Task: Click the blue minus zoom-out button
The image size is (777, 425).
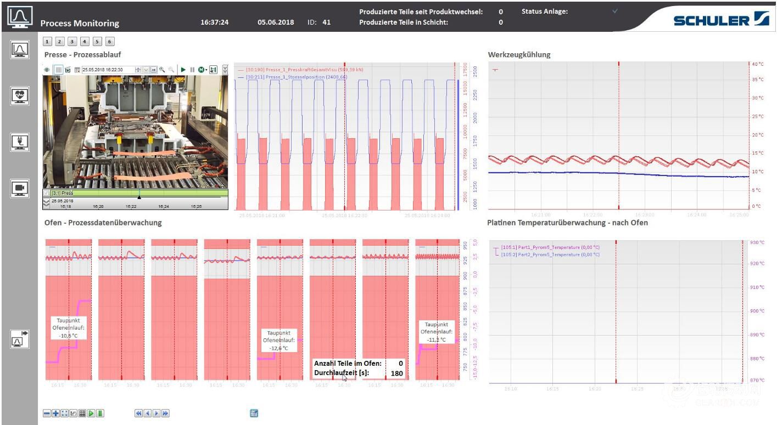Action: click(x=47, y=413)
